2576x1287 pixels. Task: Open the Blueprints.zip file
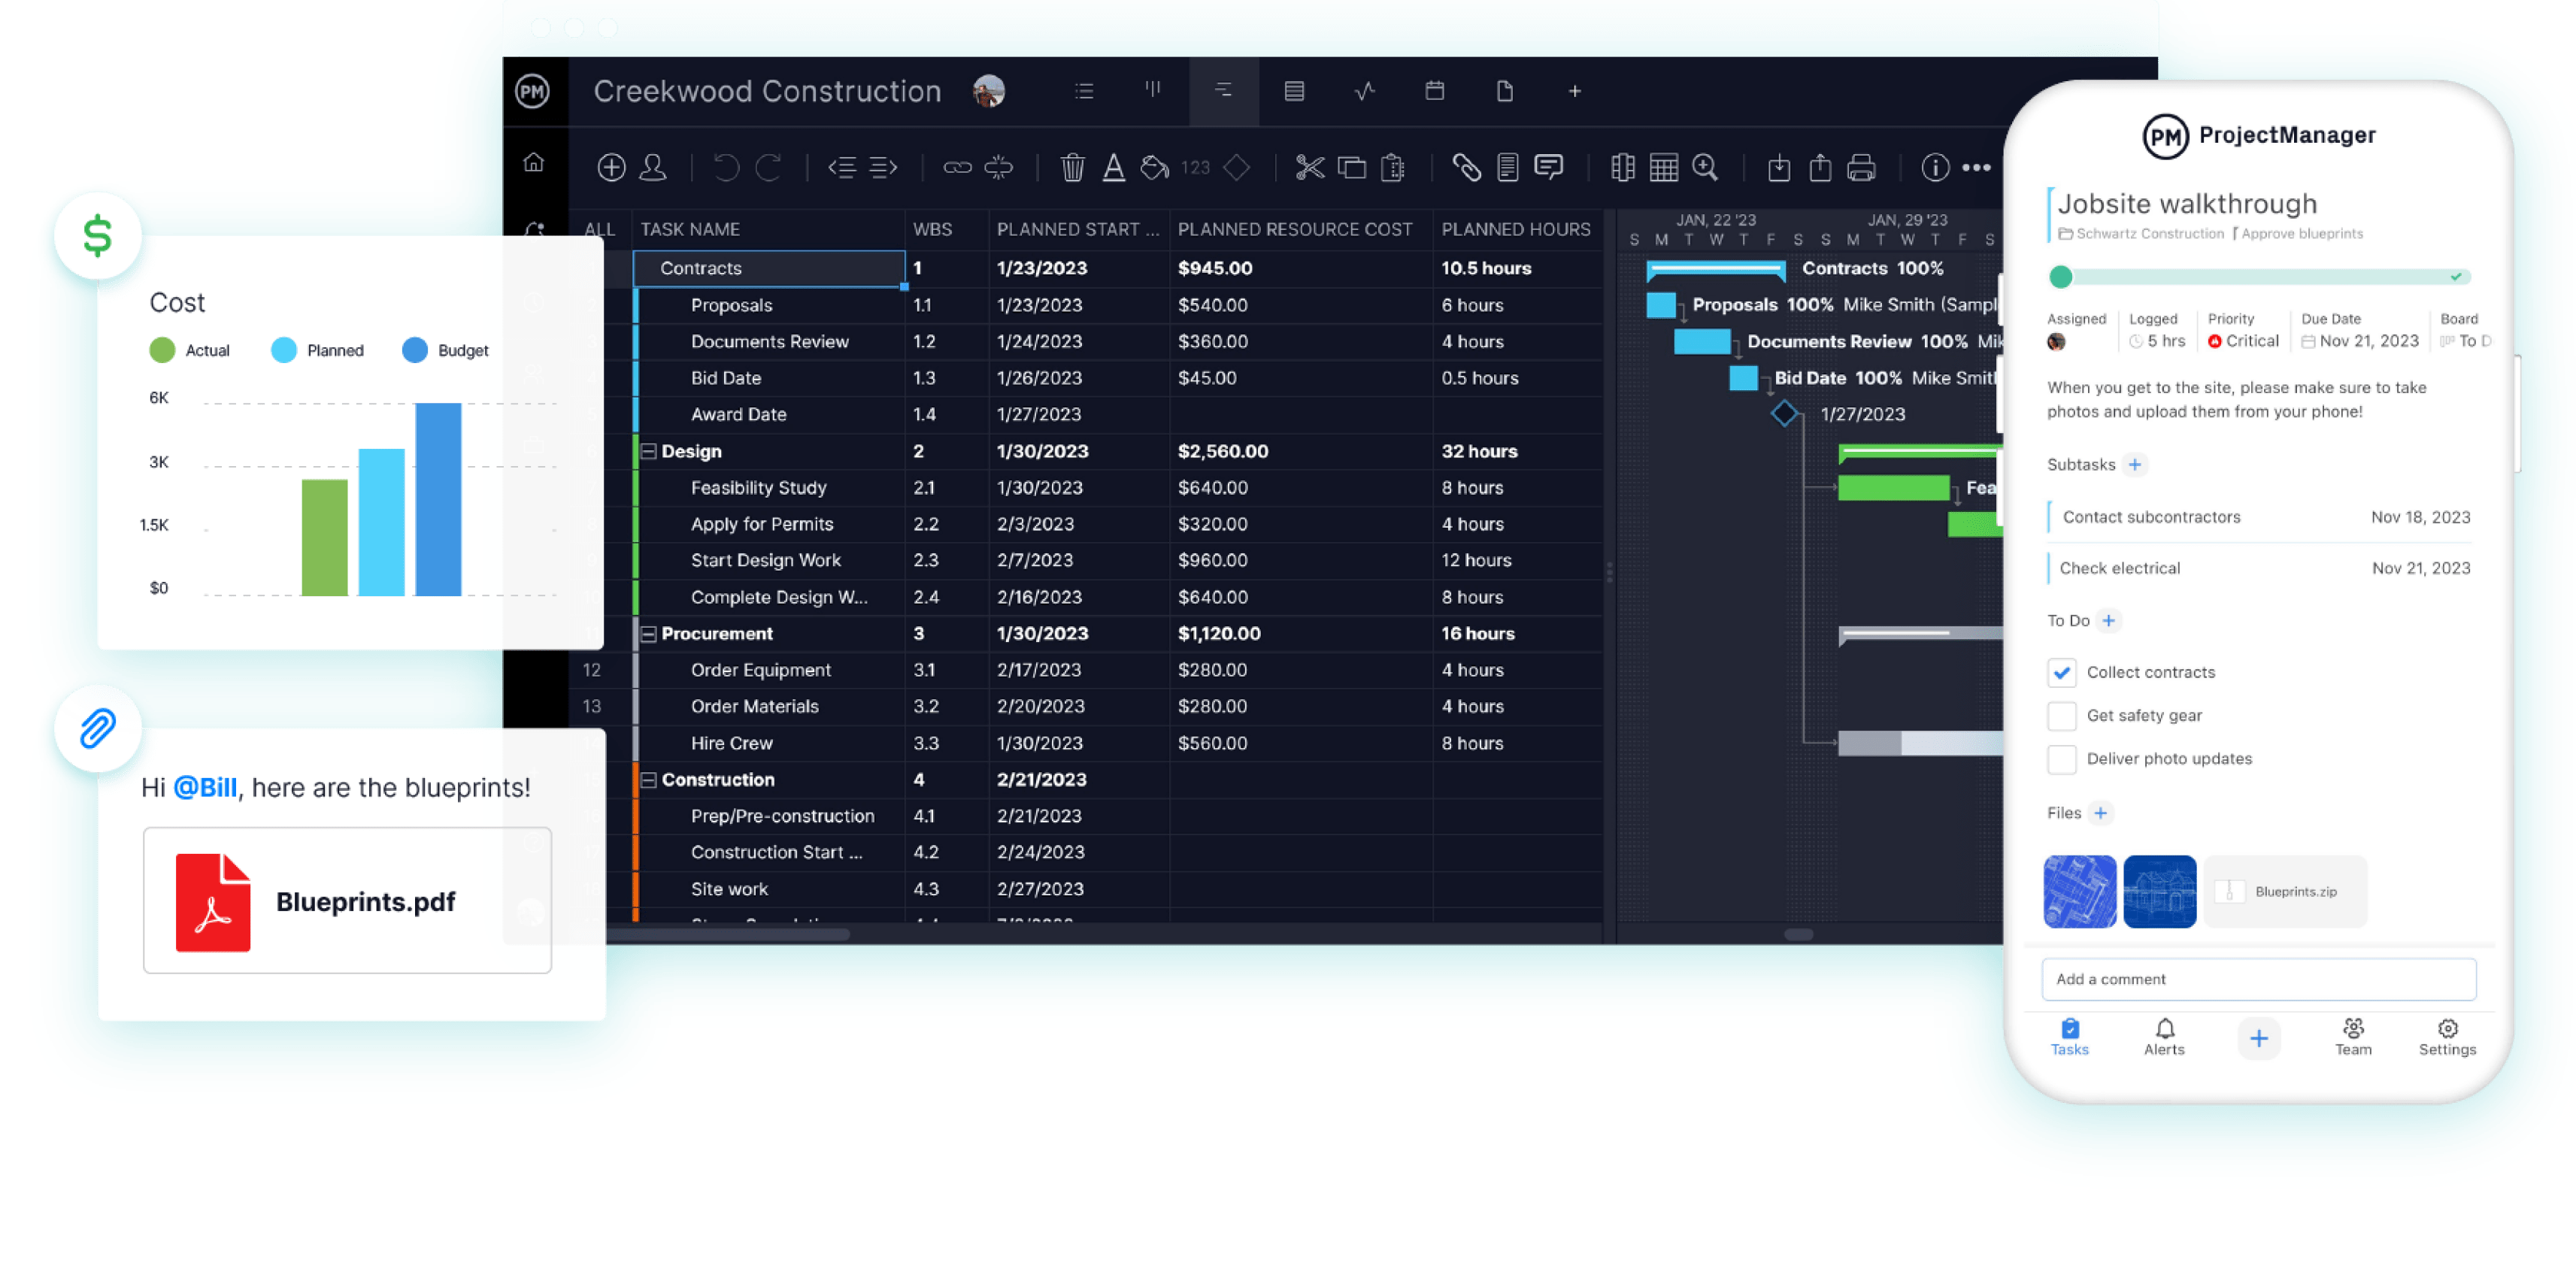[x=2285, y=891]
